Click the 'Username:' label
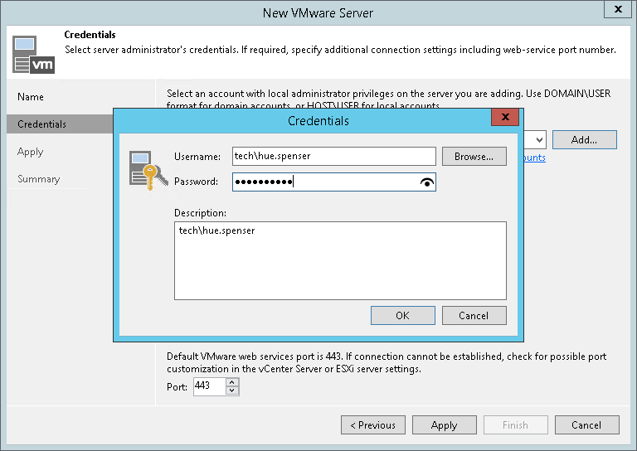Image resolution: width=637 pixels, height=451 pixels. point(197,157)
